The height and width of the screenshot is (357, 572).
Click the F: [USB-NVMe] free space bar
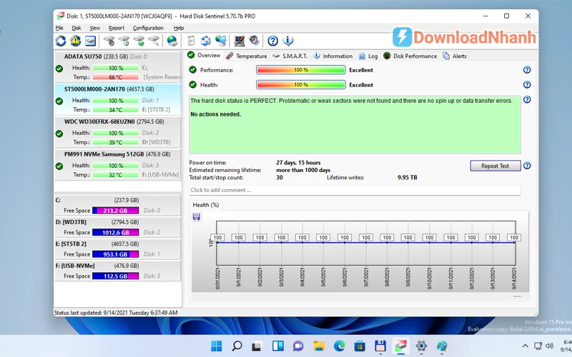116,276
